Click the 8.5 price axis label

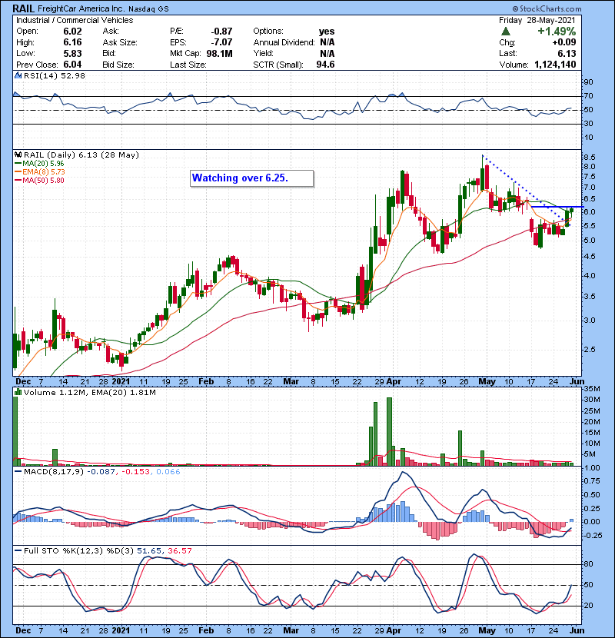(590, 157)
